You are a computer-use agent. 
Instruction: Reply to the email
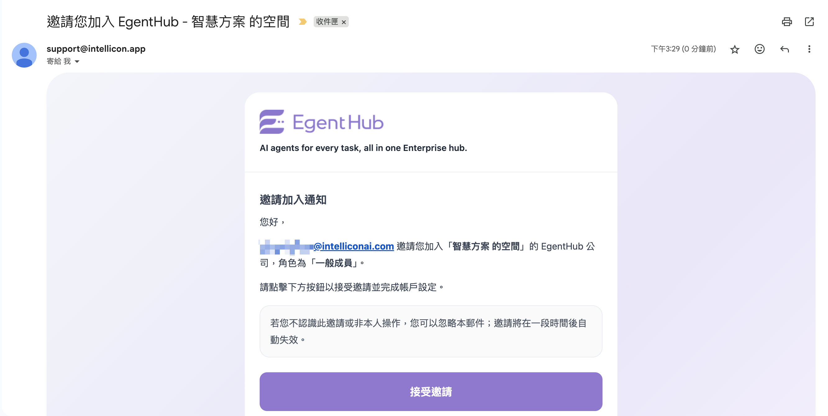(x=784, y=49)
